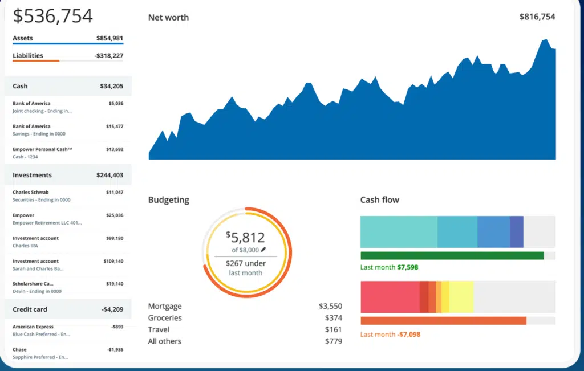
Task: Open Bank of America Joint checking account
Action: [x=68, y=107]
